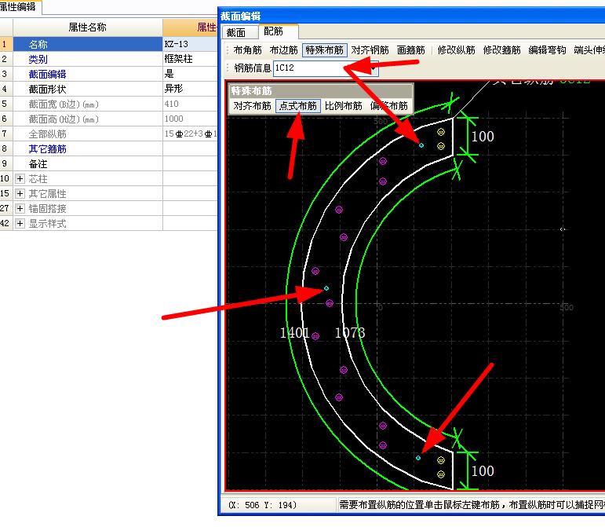Switch to the 截面 tab
This screenshot has height=527, width=605.
tap(235, 32)
